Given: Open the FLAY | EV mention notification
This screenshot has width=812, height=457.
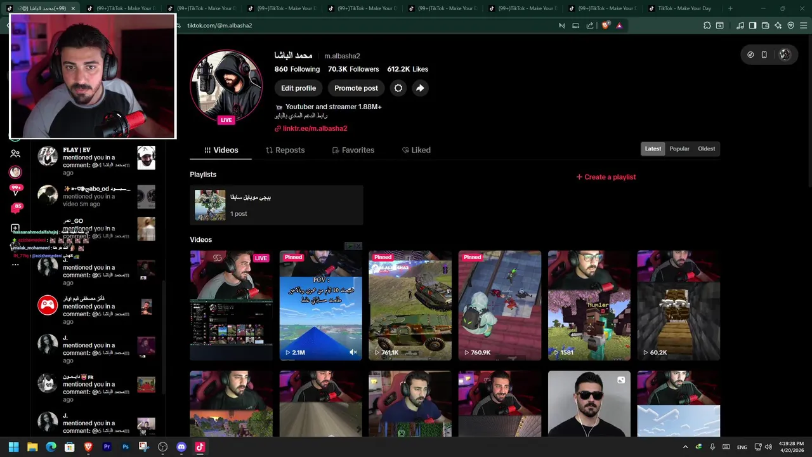Looking at the screenshot, I should [96, 161].
